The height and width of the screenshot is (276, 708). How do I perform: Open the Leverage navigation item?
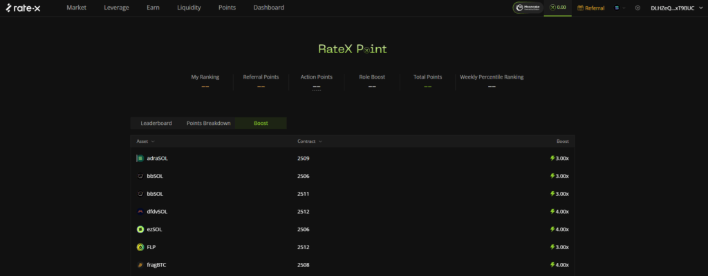(117, 8)
